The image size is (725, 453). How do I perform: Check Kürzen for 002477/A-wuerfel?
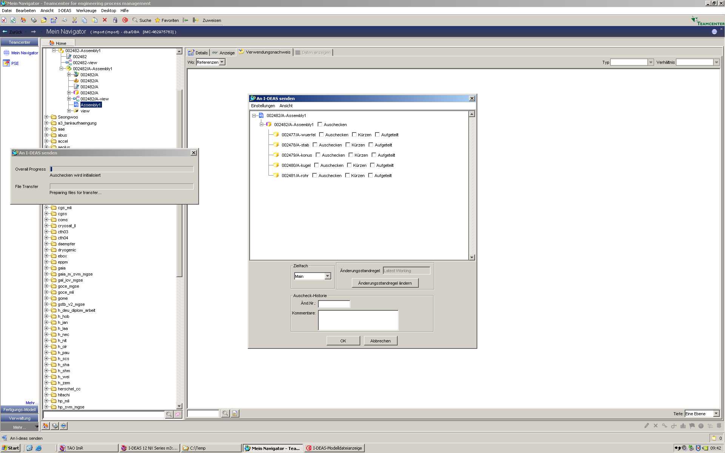[x=354, y=134]
